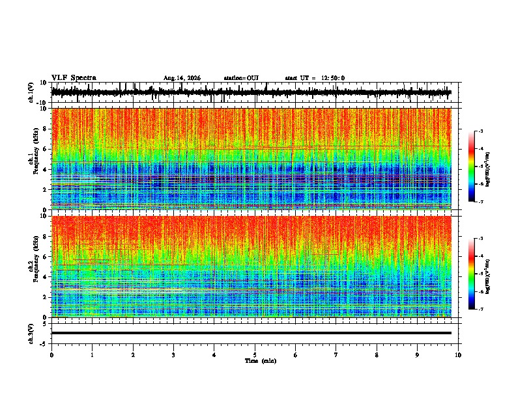
Task: Click the "-3" label on ch.2 color bar
Action: point(480,239)
